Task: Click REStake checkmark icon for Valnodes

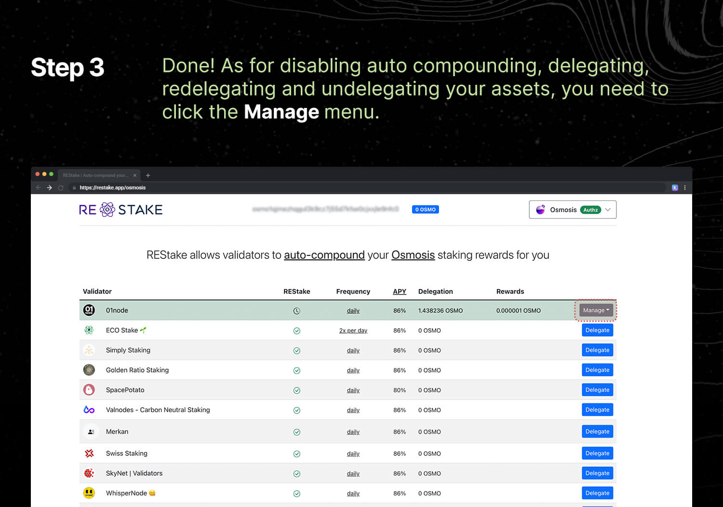Action: [297, 410]
